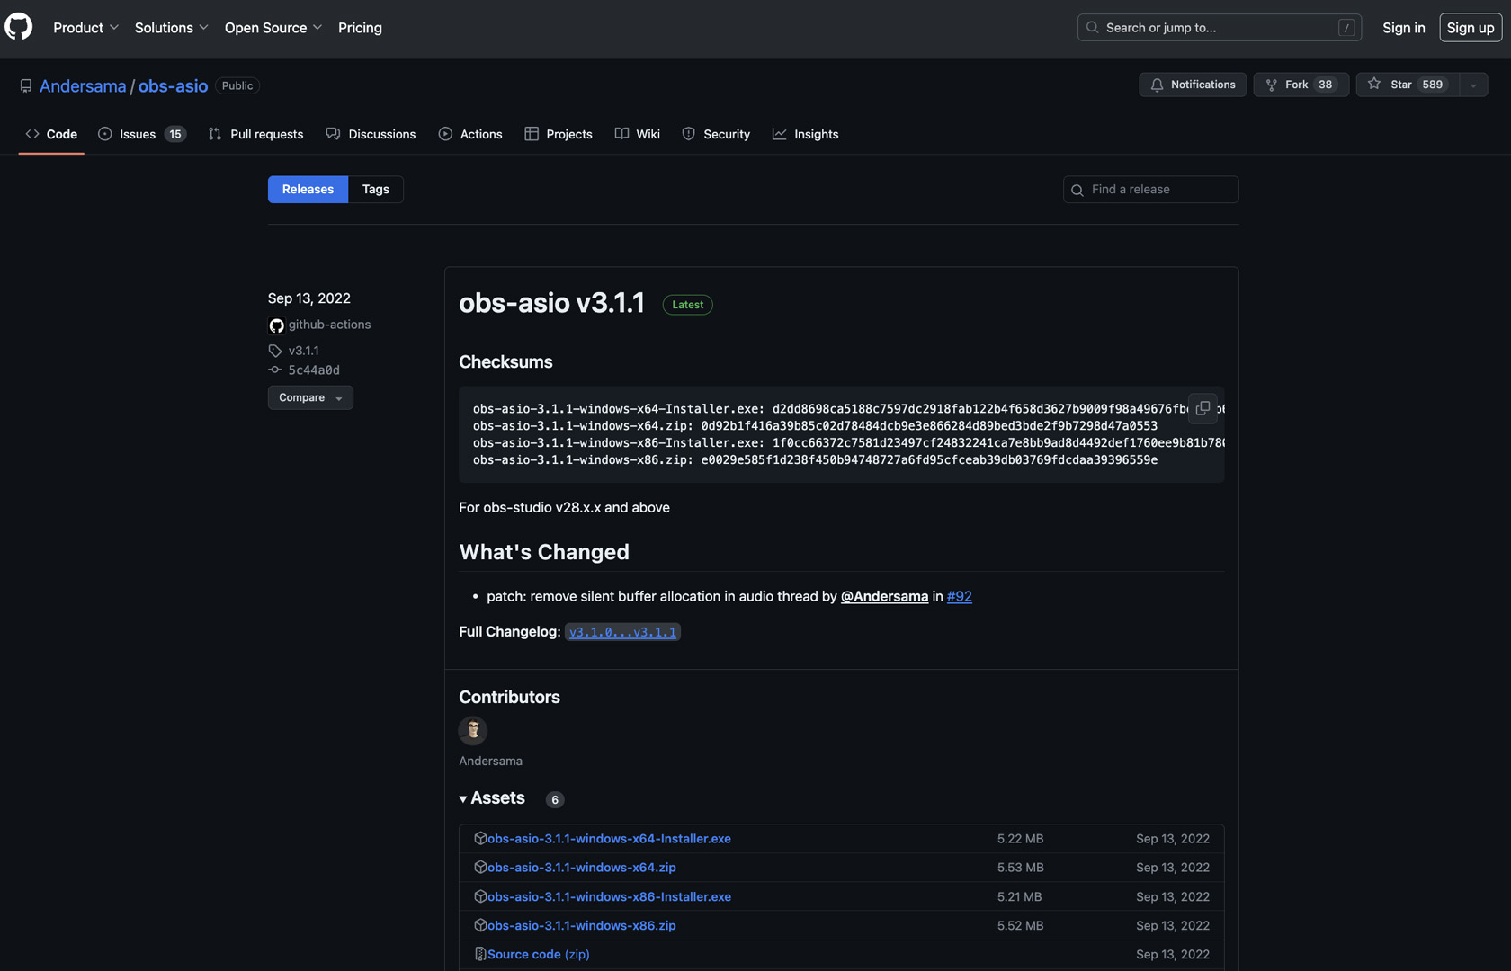Open commit 5c44a0d
The image size is (1511, 971).
(313, 370)
